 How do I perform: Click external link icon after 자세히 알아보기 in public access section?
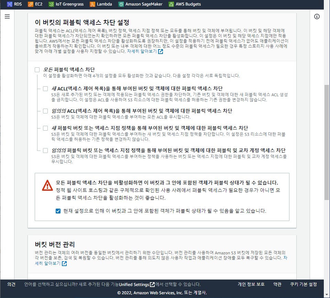click(161, 51)
